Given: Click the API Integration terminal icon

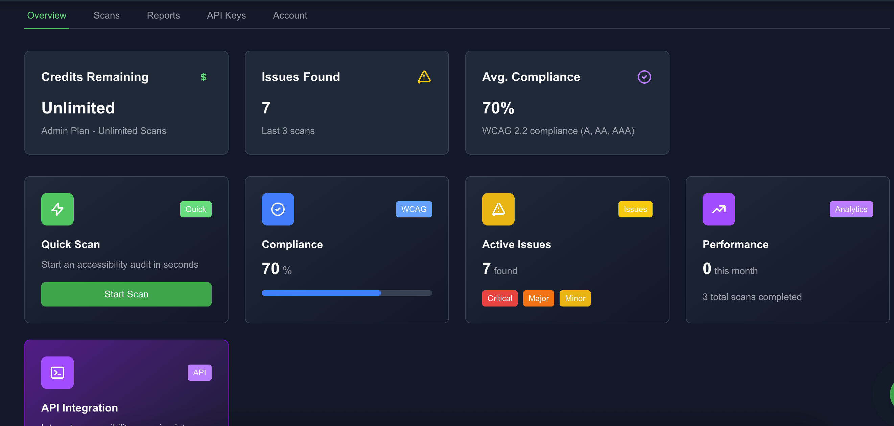Looking at the screenshot, I should click(x=57, y=372).
